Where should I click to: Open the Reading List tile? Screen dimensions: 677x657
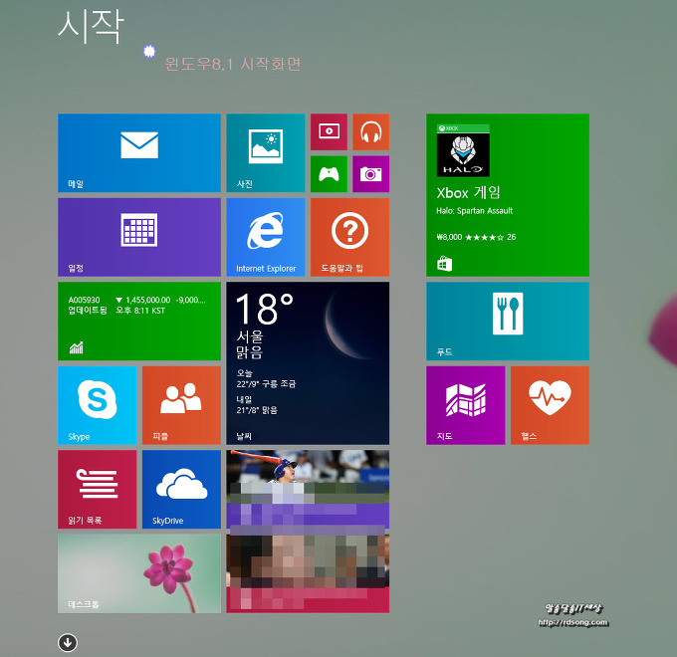(97, 489)
